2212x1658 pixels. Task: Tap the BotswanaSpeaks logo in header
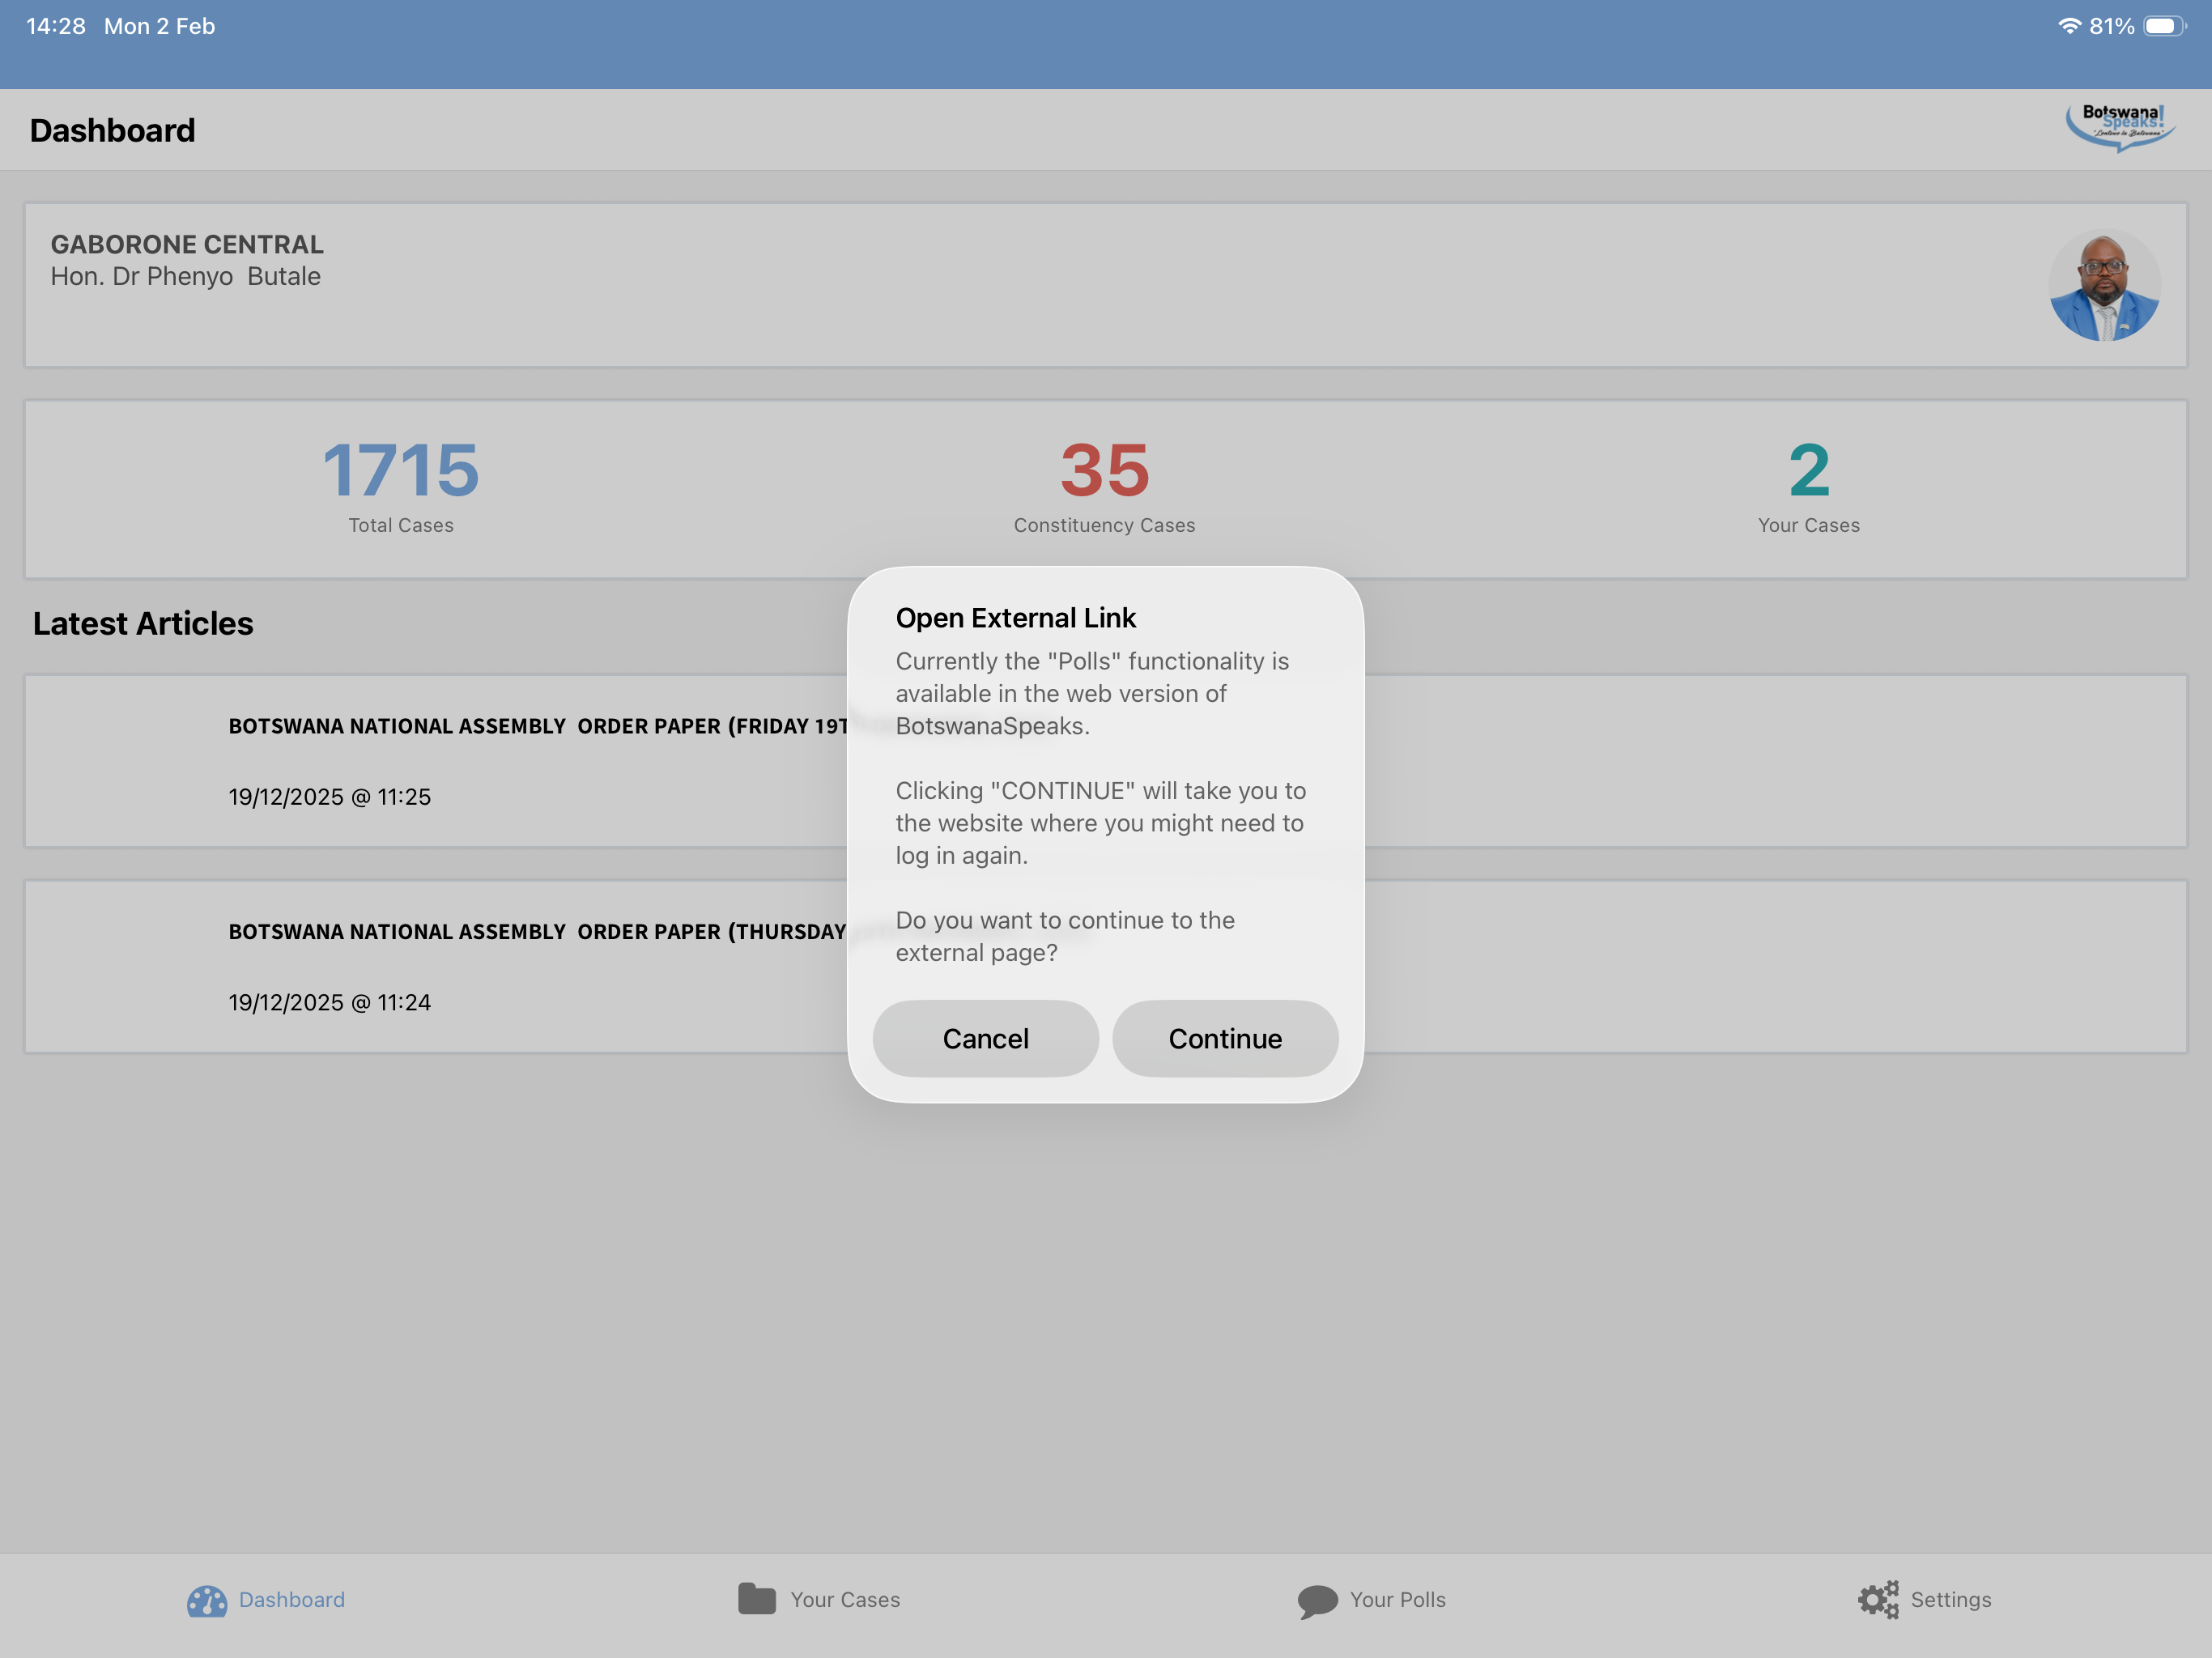(x=2122, y=127)
